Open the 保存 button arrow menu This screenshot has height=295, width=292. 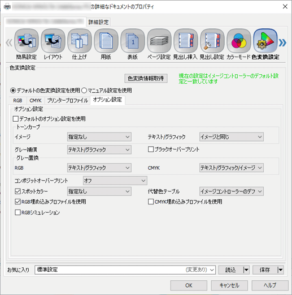(x=280, y=270)
